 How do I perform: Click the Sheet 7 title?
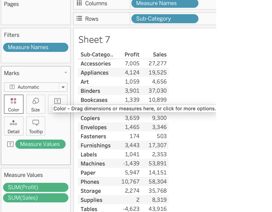94,40
